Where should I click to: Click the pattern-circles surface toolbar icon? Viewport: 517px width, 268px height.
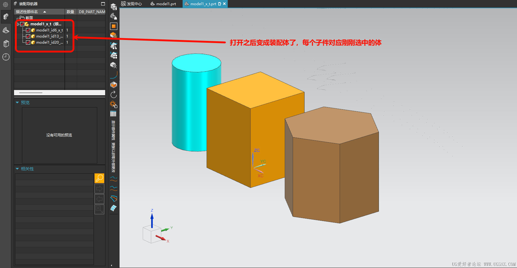[114, 55]
